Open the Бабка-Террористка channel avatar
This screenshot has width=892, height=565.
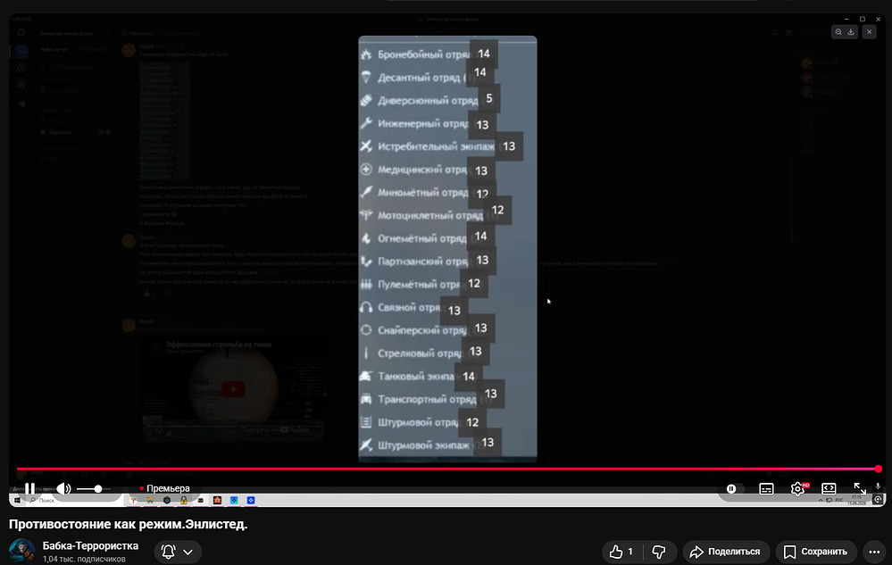click(22, 551)
